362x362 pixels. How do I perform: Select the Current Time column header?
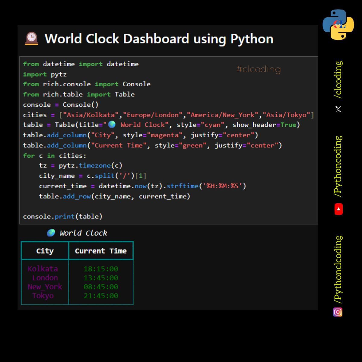[x=101, y=251]
